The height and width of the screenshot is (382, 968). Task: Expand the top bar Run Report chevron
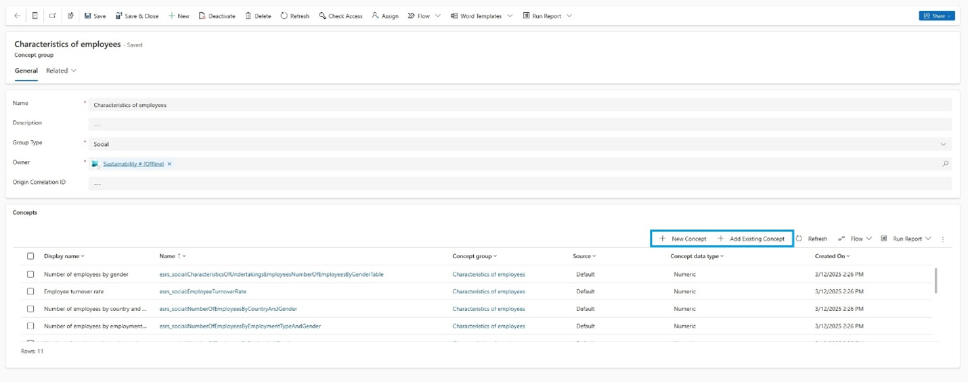pos(569,16)
